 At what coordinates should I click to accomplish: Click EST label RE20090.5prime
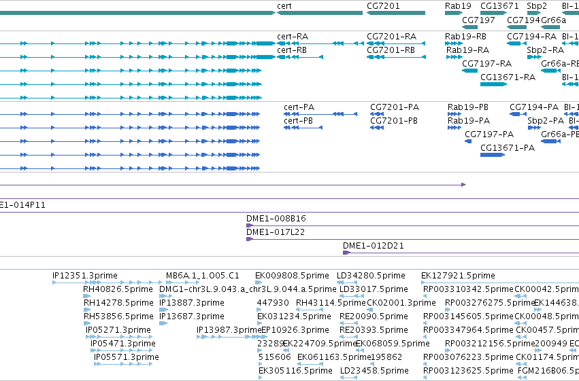pos(374,316)
